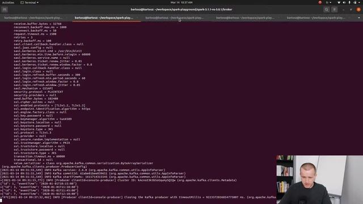The width and height of the screenshot is (363, 204).
Task: Click the 'Kafka version' log line
Action: click(x=83, y=170)
